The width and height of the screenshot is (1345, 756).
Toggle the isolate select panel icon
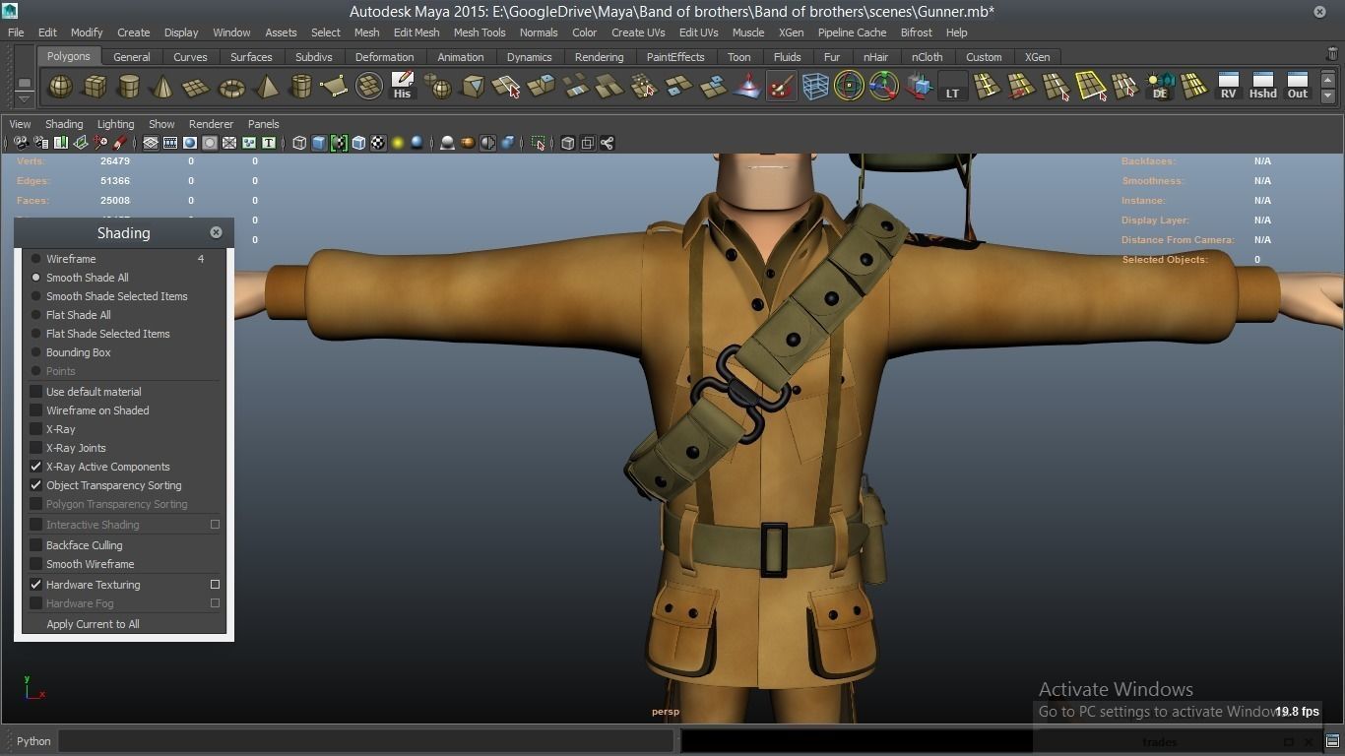pos(538,143)
